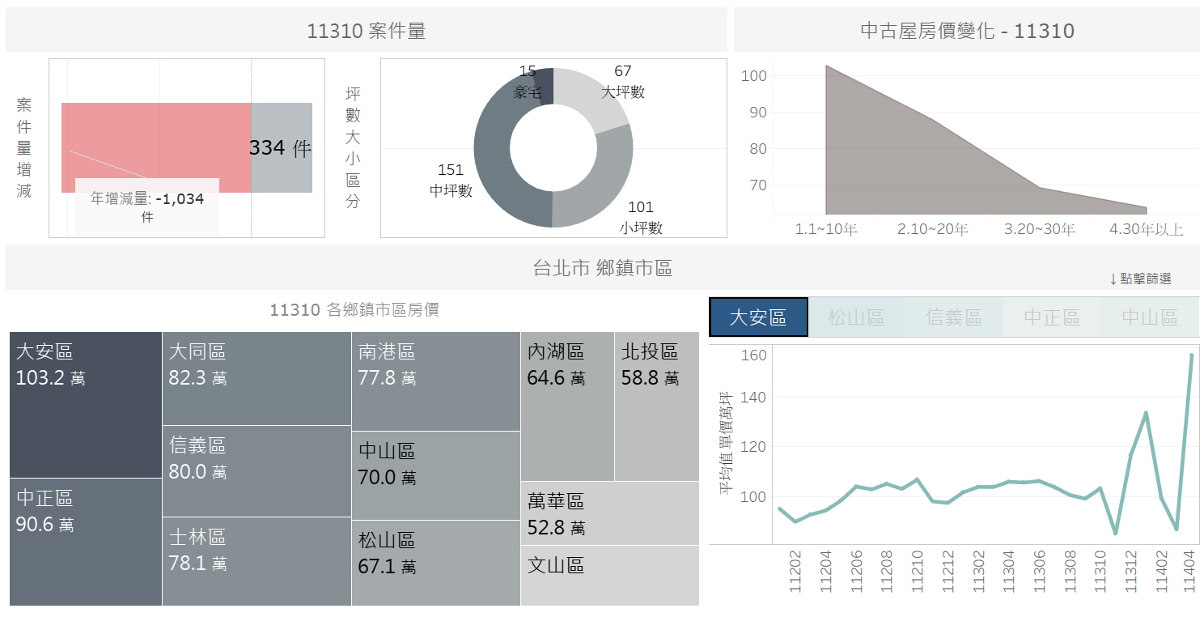The width and height of the screenshot is (1204, 617).
Task: Click the 文山區 treemap tile
Action: pos(610,576)
